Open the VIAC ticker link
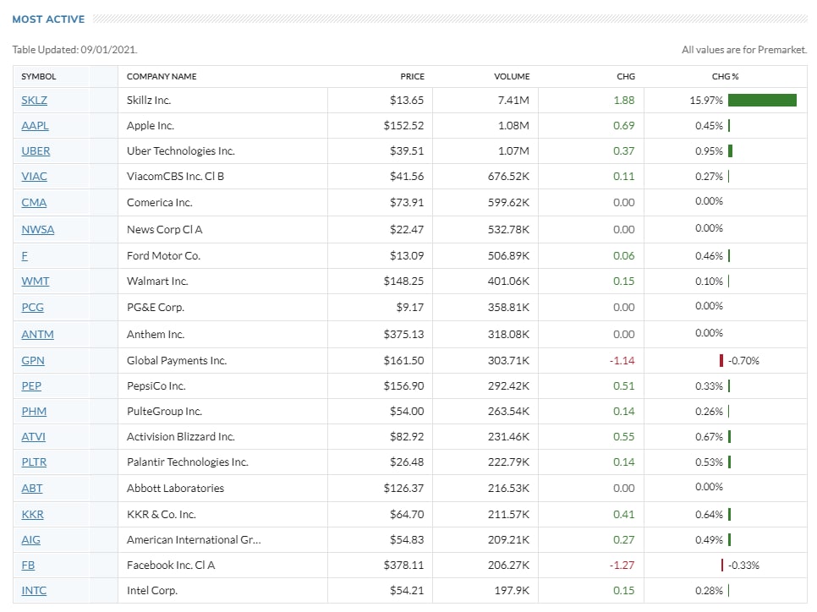The height and width of the screenshot is (612, 817). point(34,177)
